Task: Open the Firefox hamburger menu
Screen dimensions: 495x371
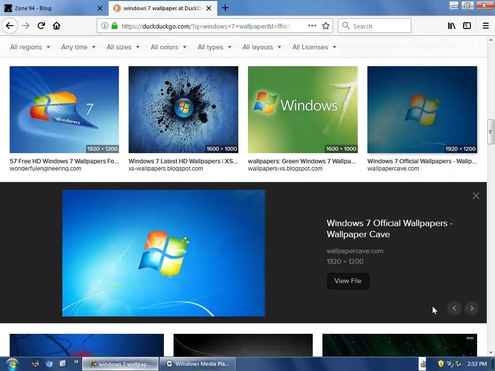Action: [x=486, y=26]
